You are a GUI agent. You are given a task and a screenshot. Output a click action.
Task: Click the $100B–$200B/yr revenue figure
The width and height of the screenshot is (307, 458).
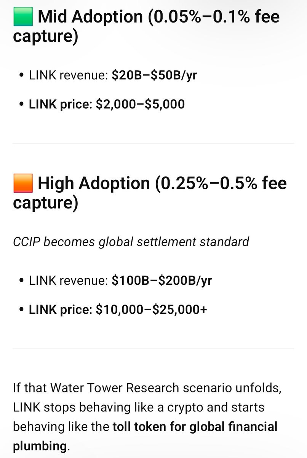(x=162, y=281)
